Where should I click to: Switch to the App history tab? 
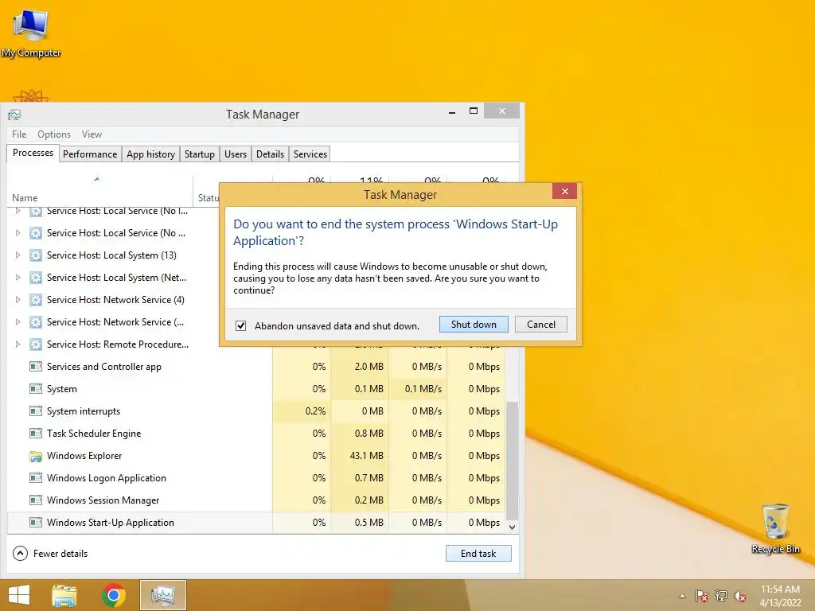point(150,154)
